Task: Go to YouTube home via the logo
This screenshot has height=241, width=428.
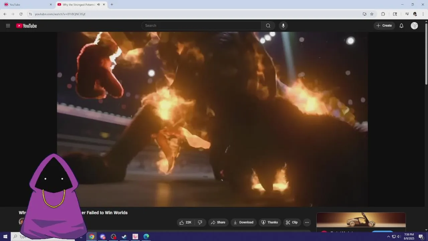Action: click(x=26, y=26)
